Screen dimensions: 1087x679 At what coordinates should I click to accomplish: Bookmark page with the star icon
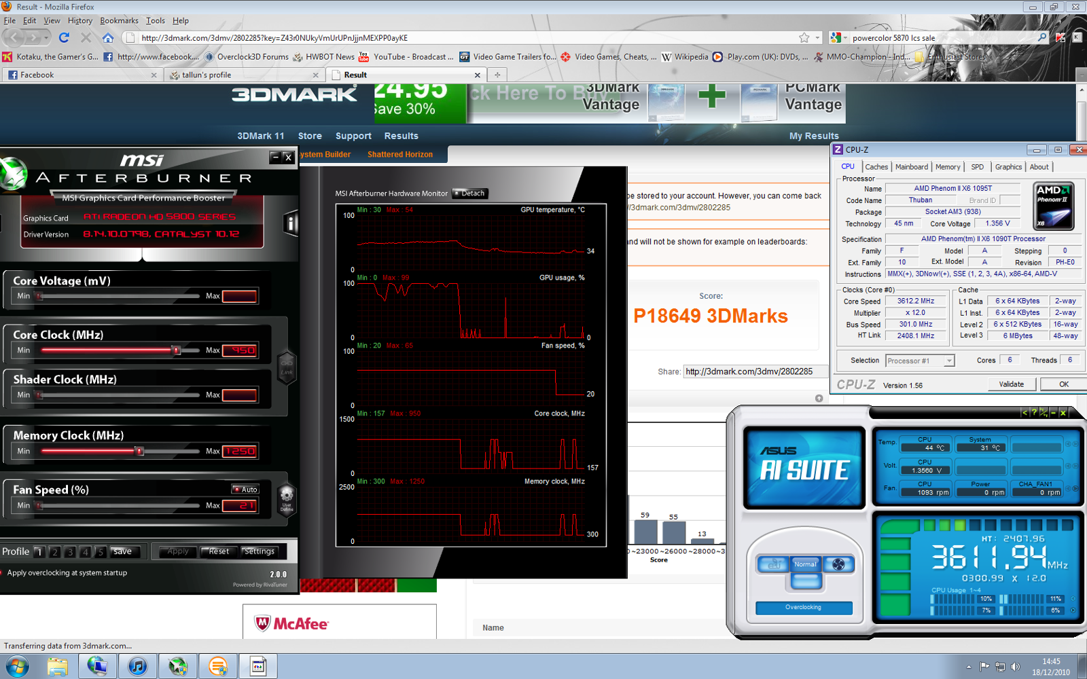(x=804, y=38)
